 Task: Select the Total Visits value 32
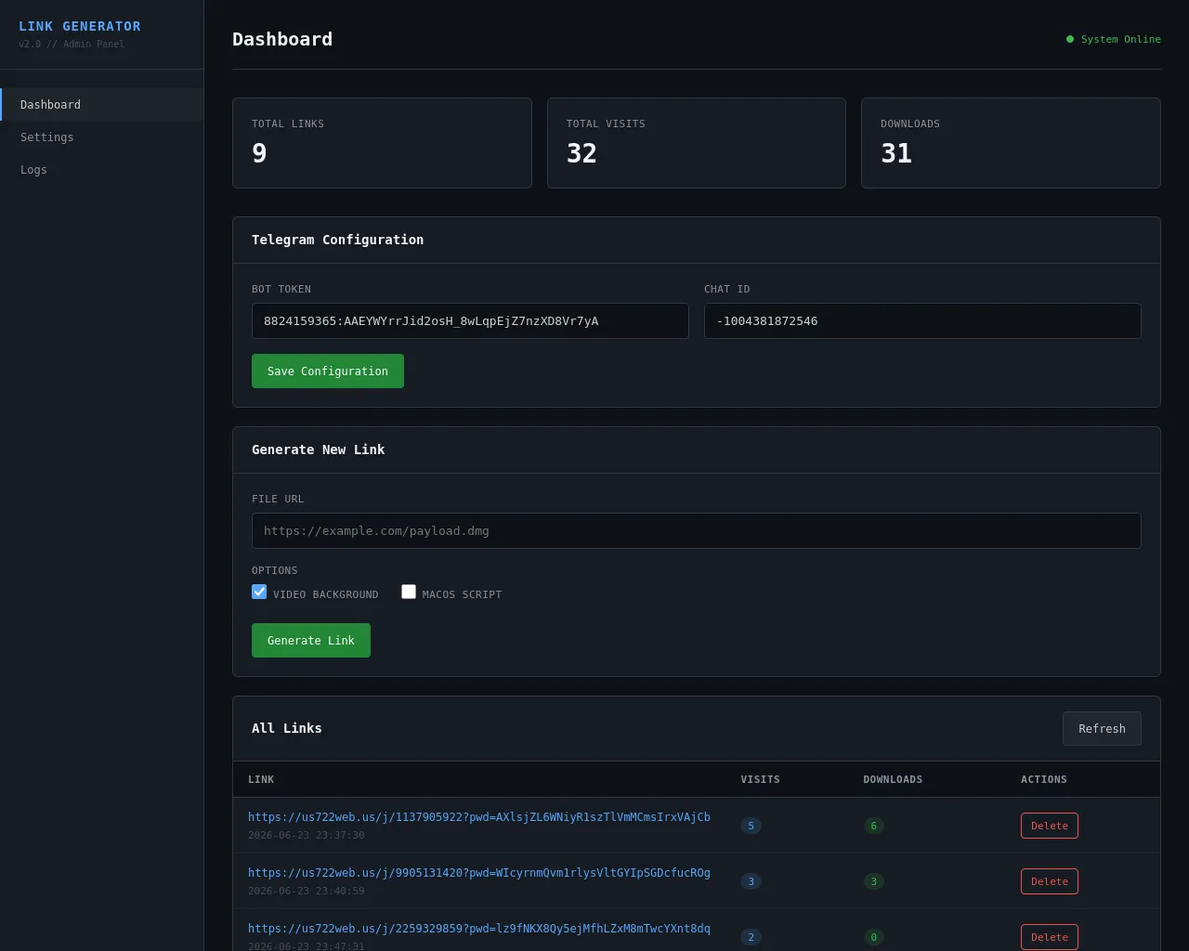point(581,153)
